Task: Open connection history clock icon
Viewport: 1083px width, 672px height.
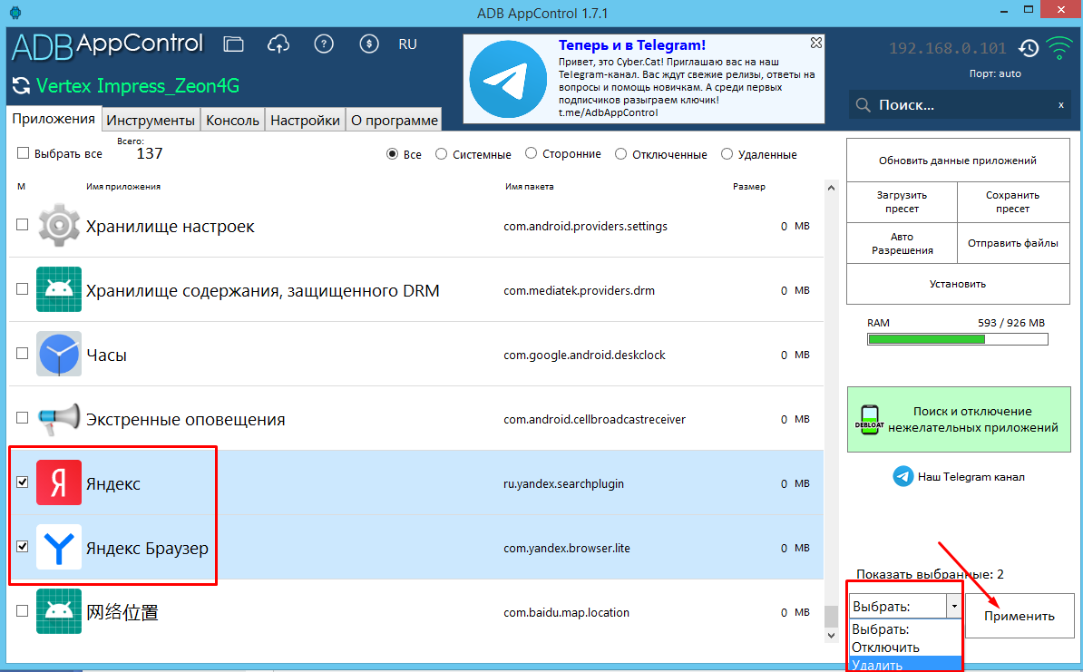Action: 1029,48
